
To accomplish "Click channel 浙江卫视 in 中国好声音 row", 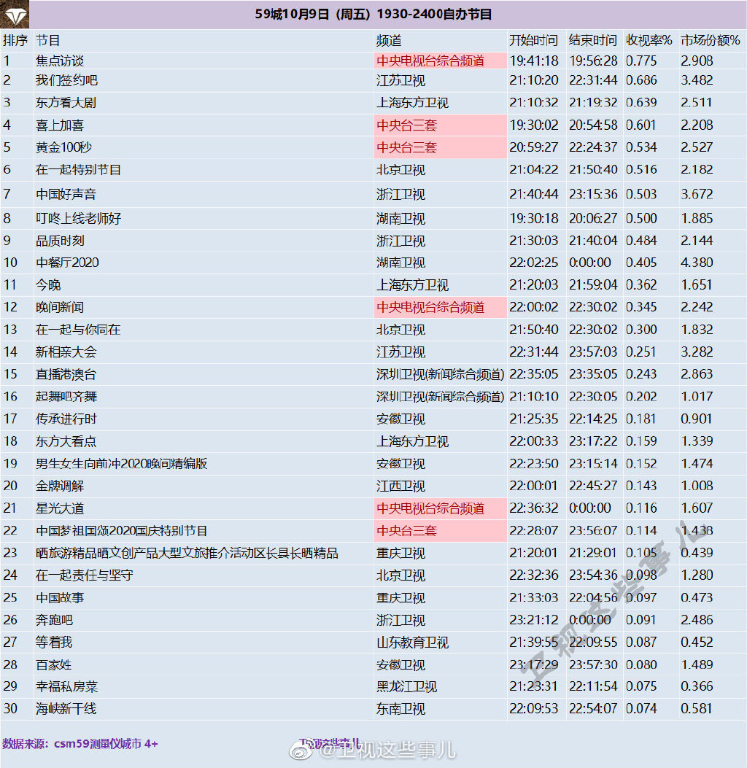I will pyautogui.click(x=400, y=195).
